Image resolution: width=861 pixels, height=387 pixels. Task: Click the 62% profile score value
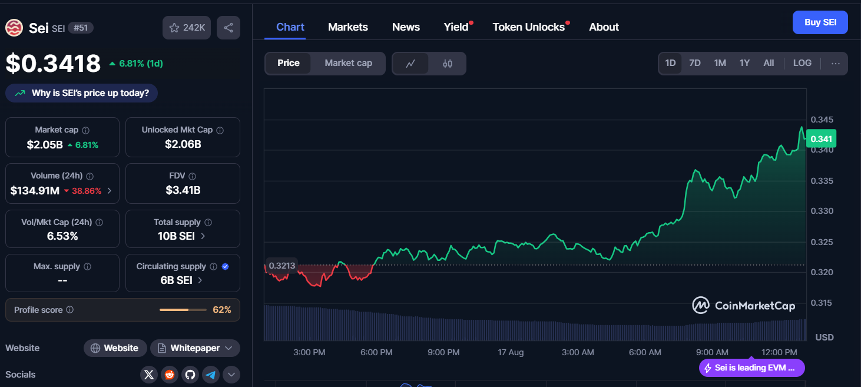222,310
